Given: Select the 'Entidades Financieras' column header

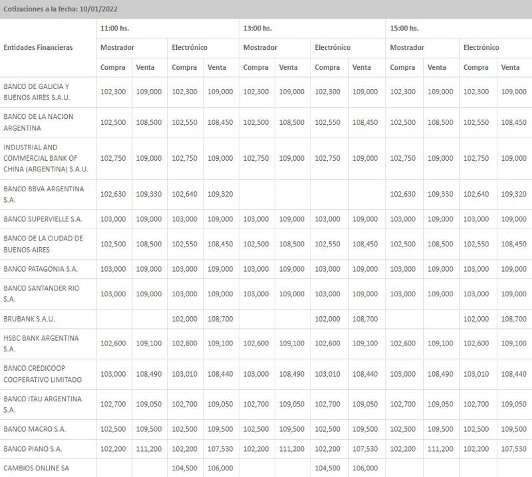Looking at the screenshot, I should [x=38, y=48].
